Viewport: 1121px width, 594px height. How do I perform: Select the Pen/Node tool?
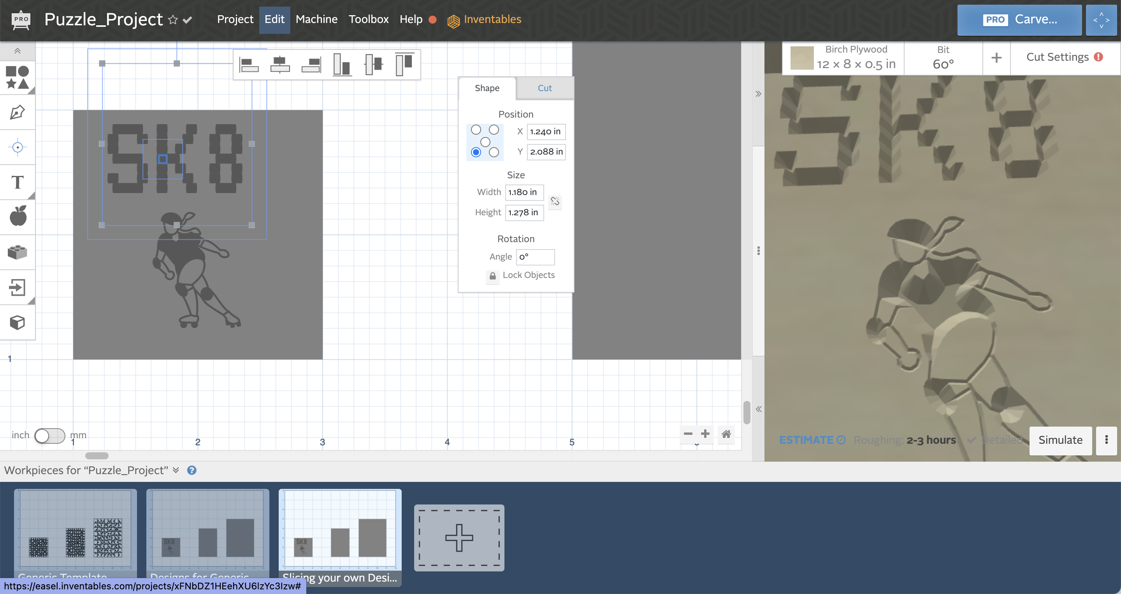18,112
